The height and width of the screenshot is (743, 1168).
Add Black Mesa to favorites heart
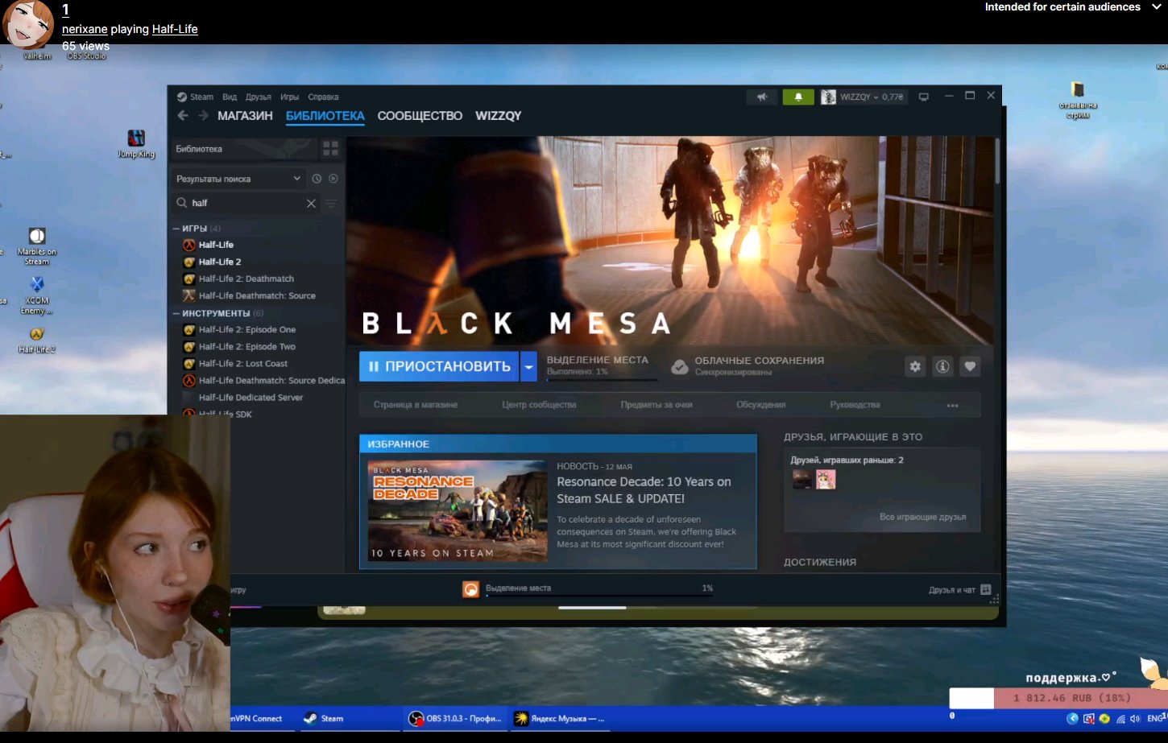pos(970,367)
